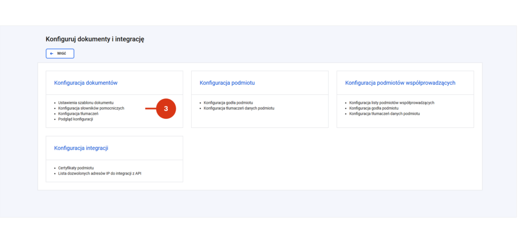Click the left arrow icon in Wróć button
This screenshot has width=519, height=242.
52,53
